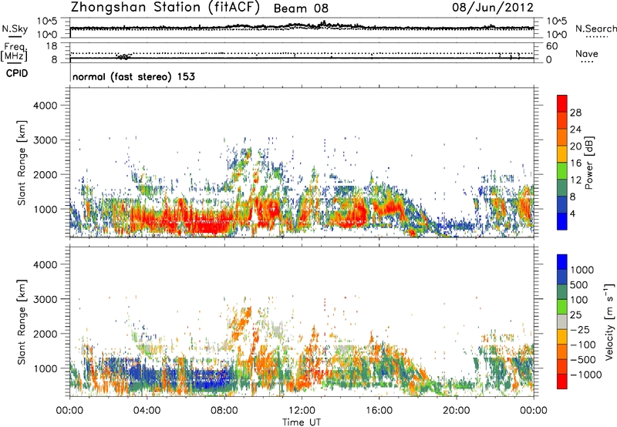This screenshot has width=617, height=427.
Task: Click the yellow 16–20 dB power colorbar segment
Action: pos(562,153)
